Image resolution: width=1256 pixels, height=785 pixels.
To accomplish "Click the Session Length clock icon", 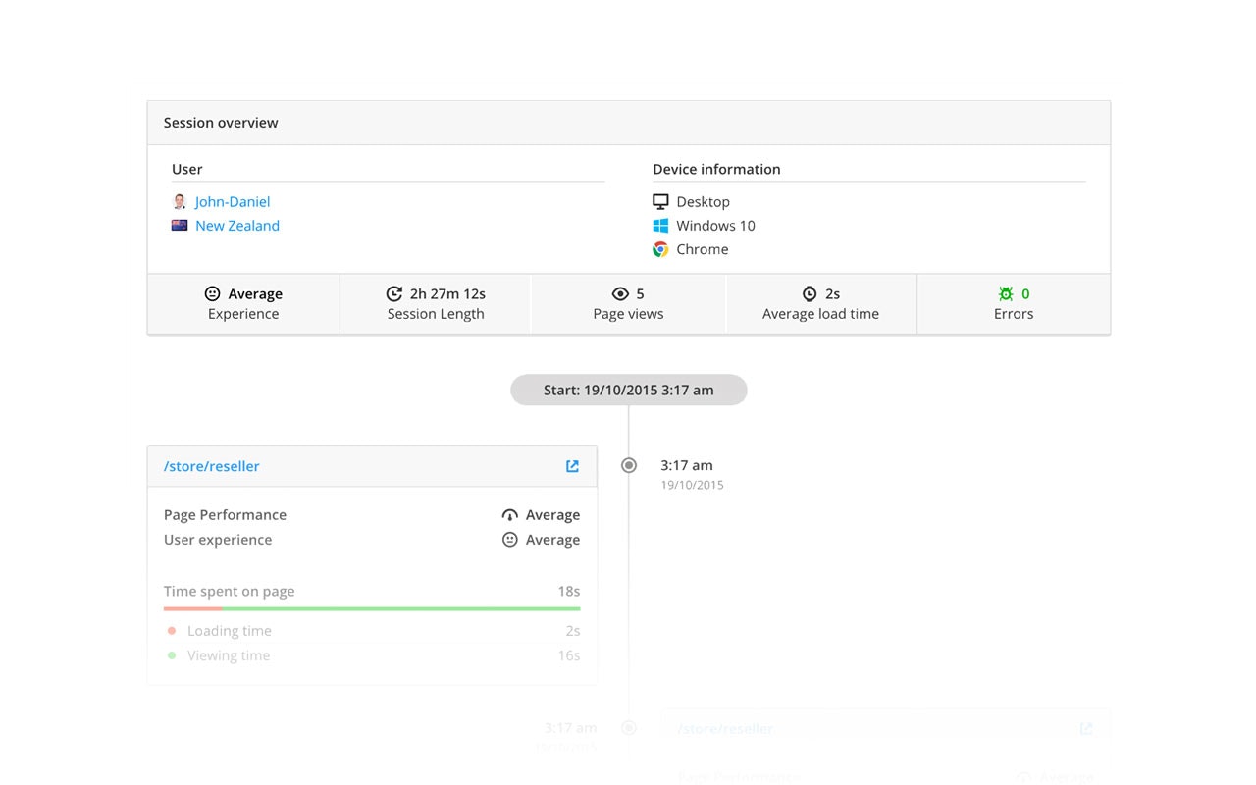I will (394, 294).
